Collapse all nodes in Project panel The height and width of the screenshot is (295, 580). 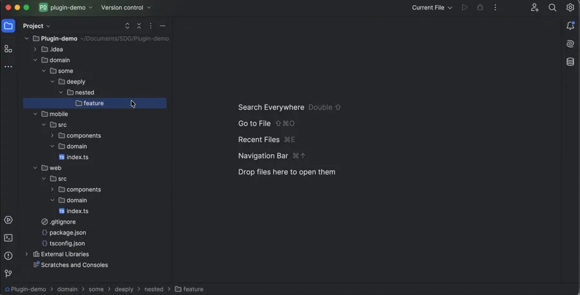139,26
